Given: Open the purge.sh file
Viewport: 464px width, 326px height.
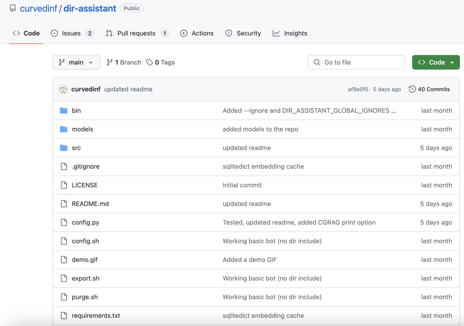Looking at the screenshot, I should 85,297.
